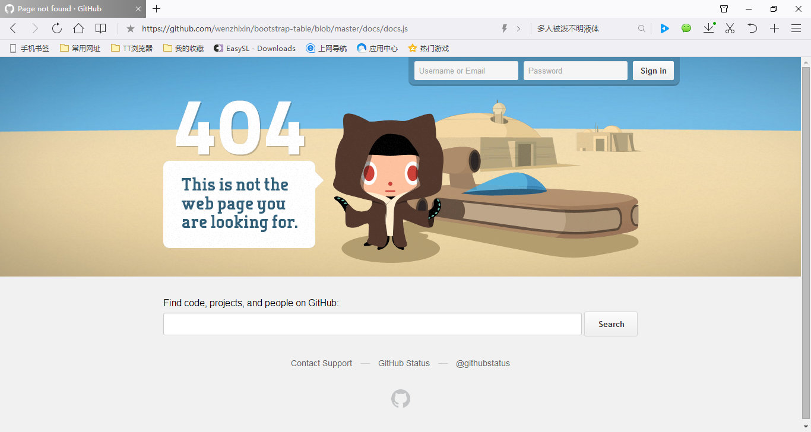Bookmark this page with the star icon

(131, 28)
